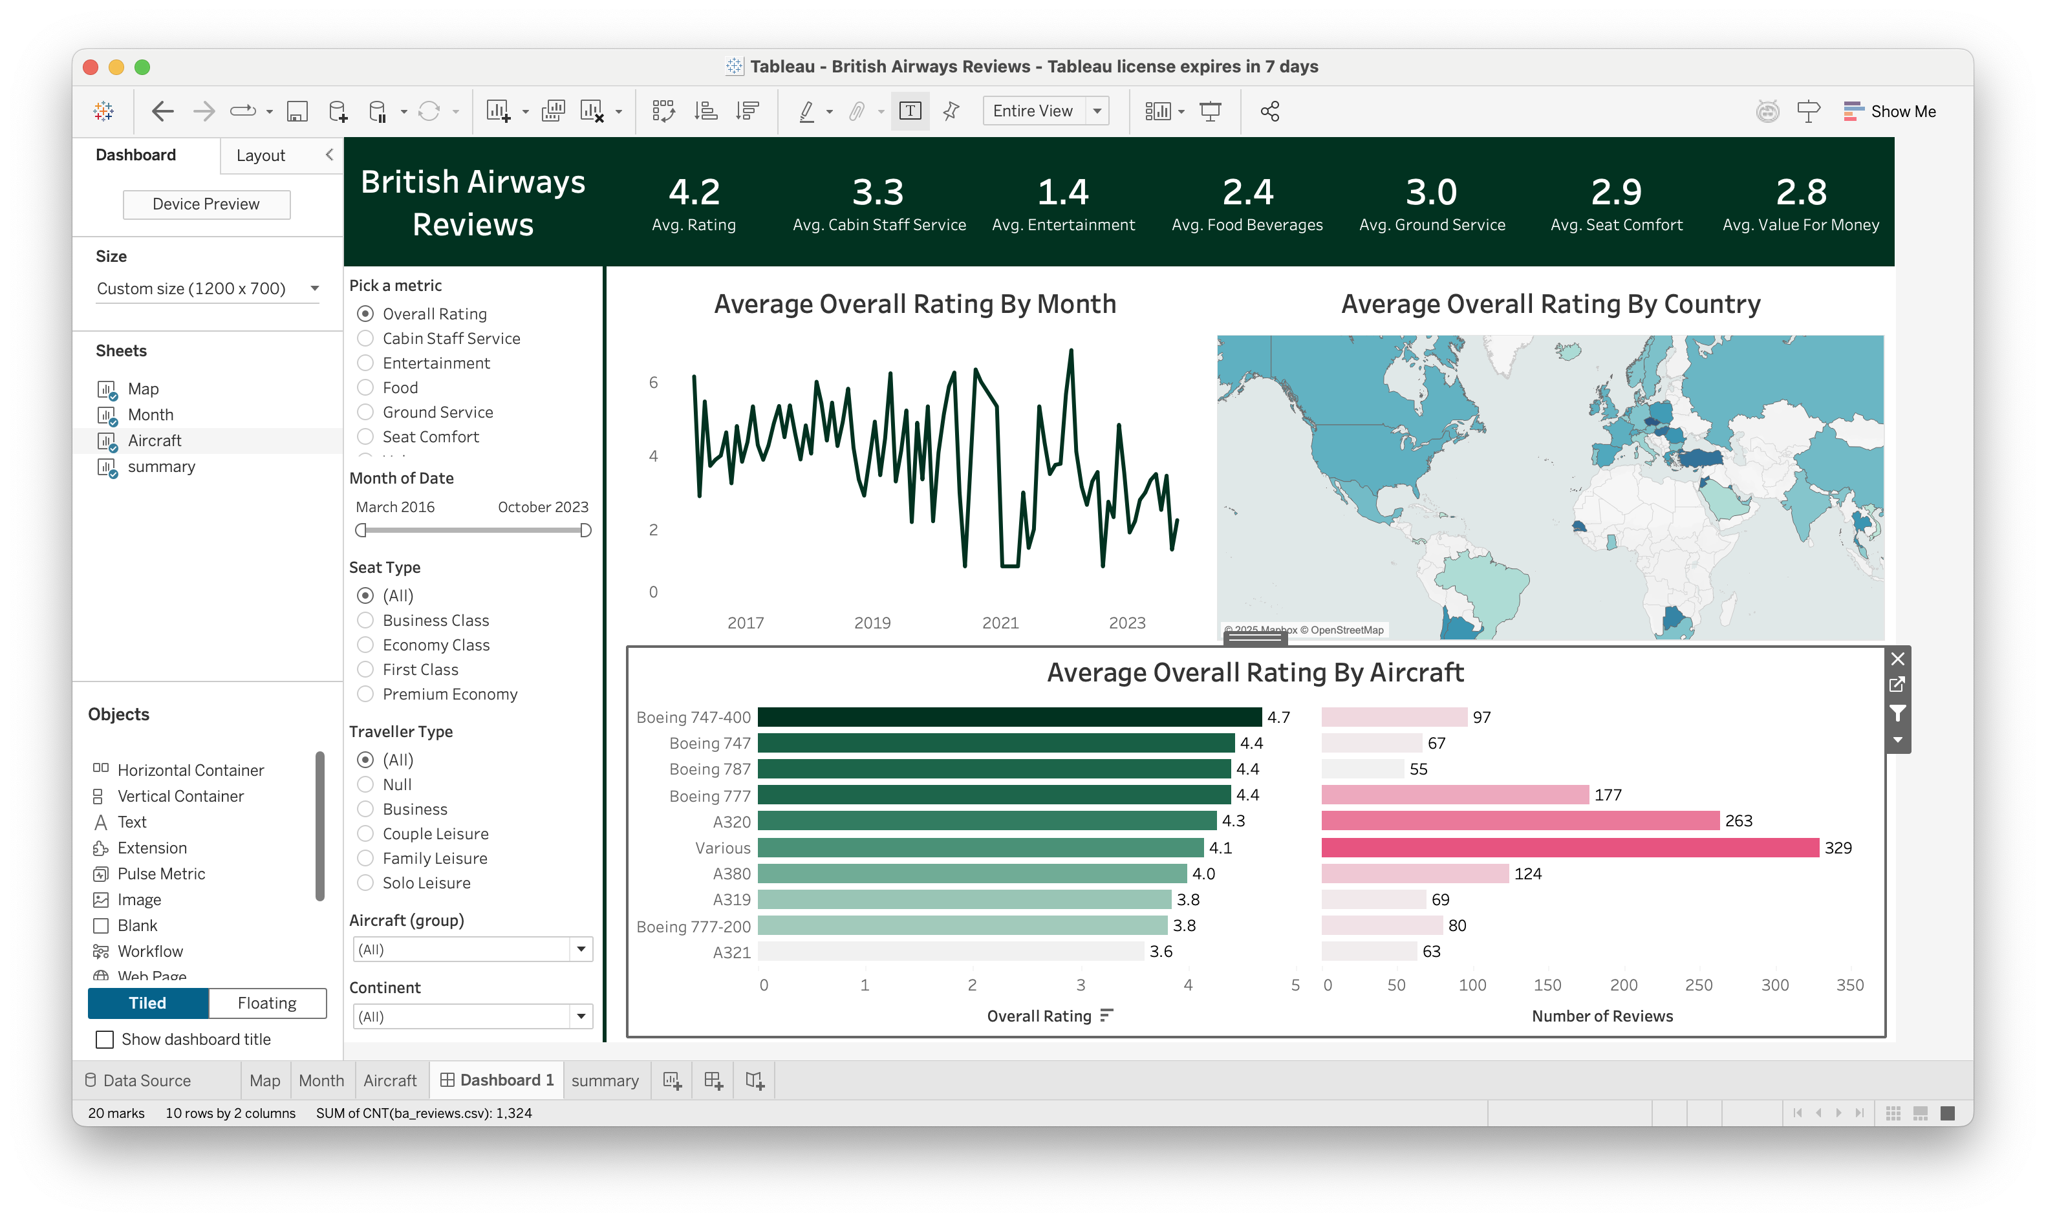Click the Sort Ascending icon
The width and height of the screenshot is (2046, 1222).
click(x=705, y=111)
